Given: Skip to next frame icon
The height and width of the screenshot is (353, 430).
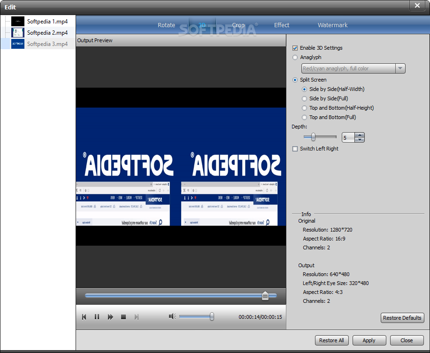Looking at the screenshot, I should coord(137,317).
